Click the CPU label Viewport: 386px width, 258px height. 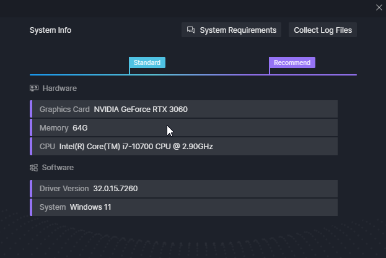coord(47,147)
